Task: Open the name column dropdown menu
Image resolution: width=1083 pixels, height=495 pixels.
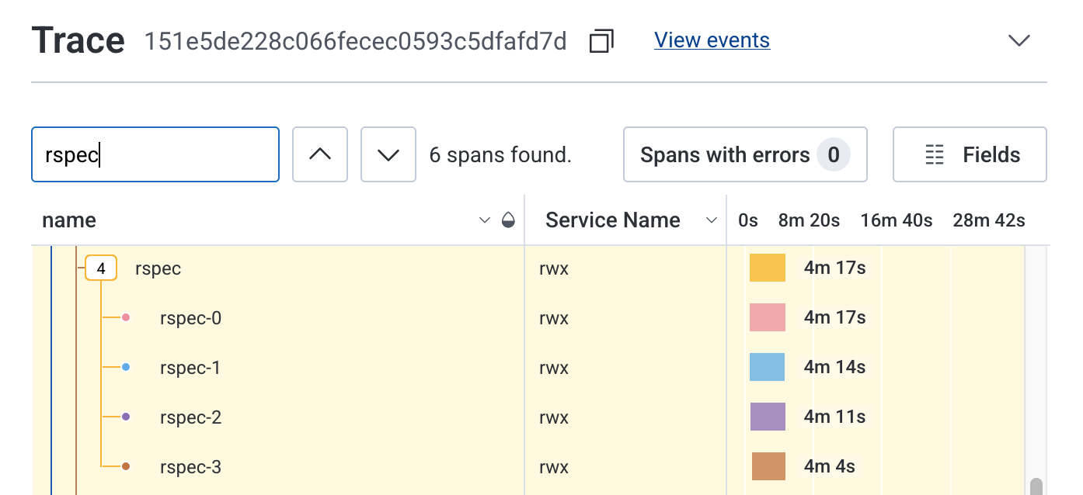Action: click(x=485, y=220)
